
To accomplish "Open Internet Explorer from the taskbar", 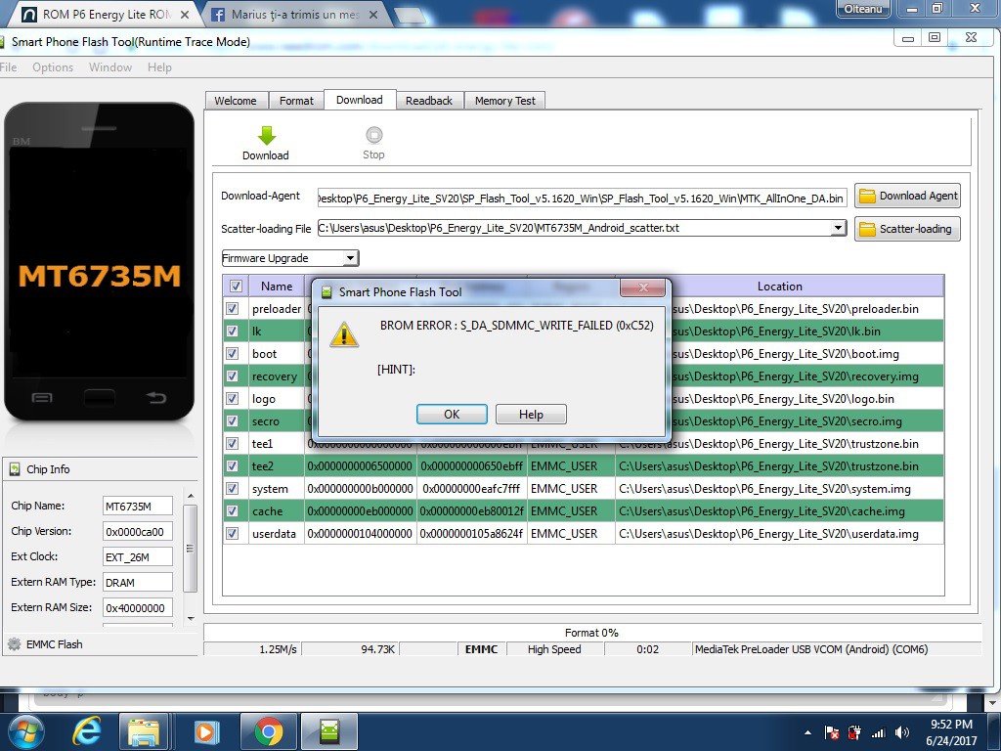I will tap(87, 731).
